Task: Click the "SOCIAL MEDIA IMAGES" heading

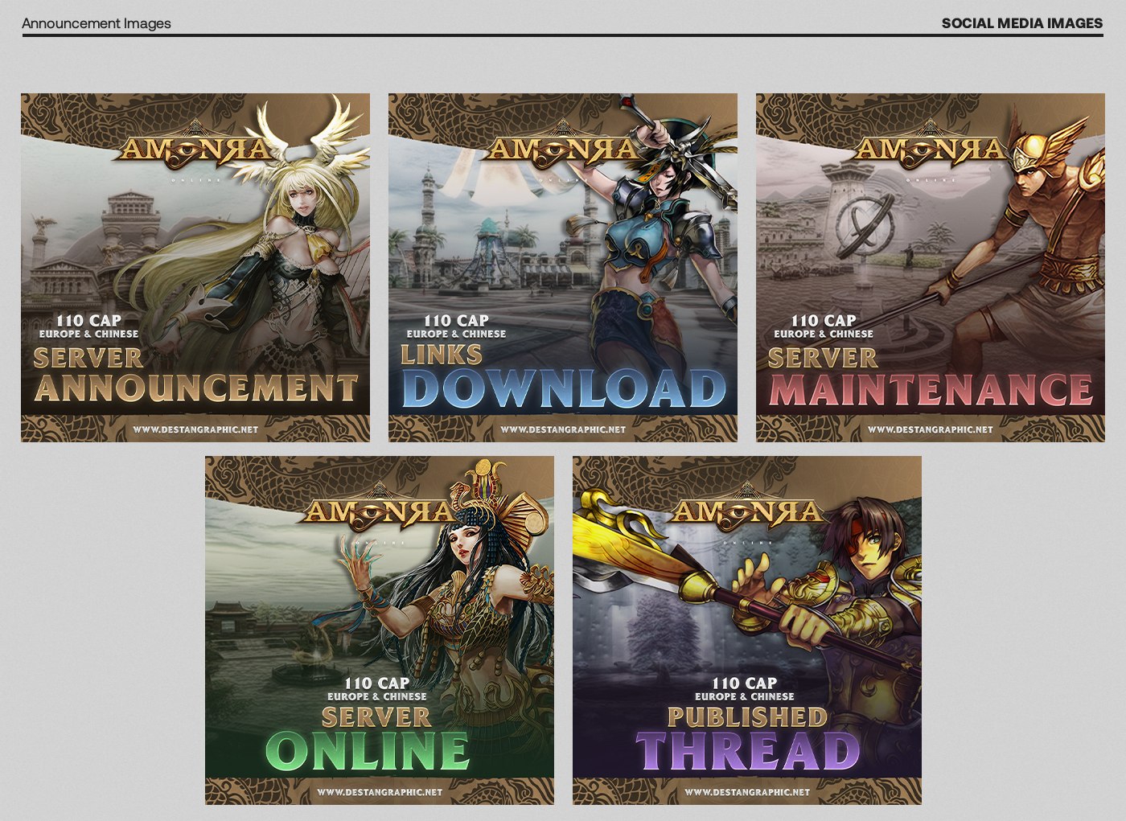Action: [1021, 23]
